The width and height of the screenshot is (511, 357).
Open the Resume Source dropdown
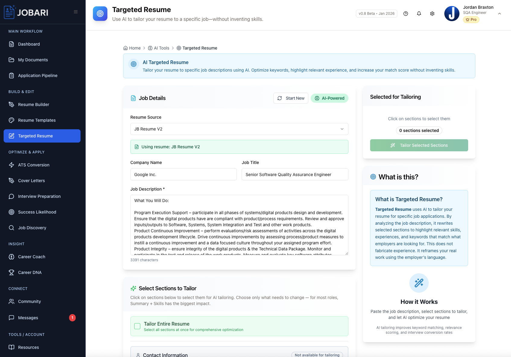tap(239, 129)
